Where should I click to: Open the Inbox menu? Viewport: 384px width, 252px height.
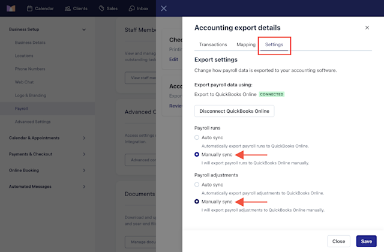tap(139, 8)
